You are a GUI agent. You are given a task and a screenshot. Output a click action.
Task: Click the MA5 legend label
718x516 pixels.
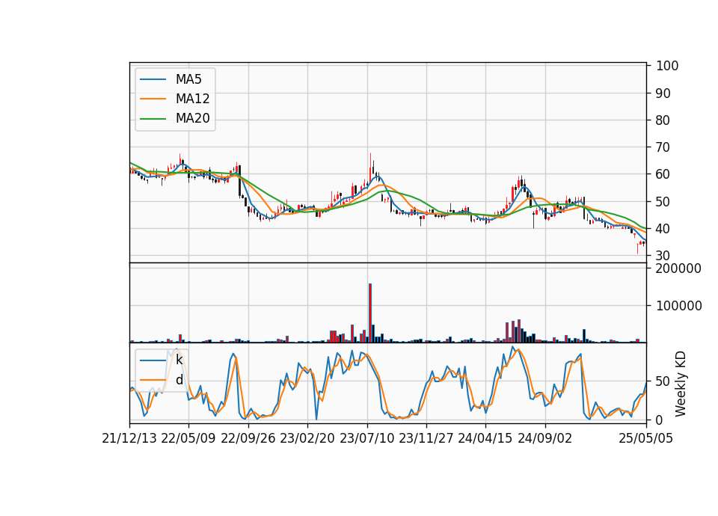(x=188, y=79)
